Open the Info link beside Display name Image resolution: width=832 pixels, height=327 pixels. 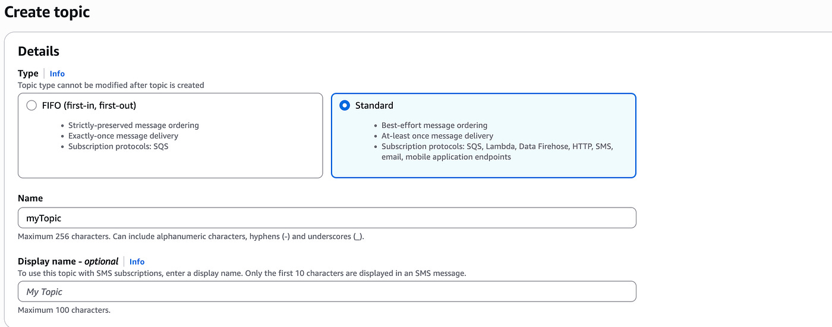point(137,262)
